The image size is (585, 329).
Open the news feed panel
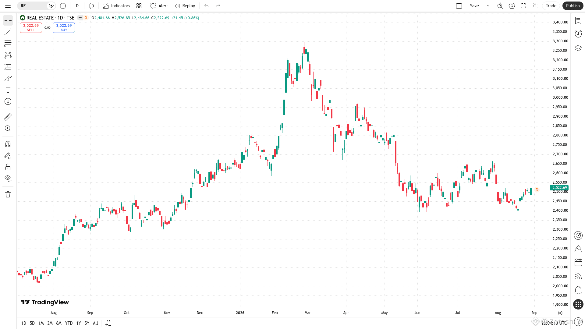(x=578, y=276)
